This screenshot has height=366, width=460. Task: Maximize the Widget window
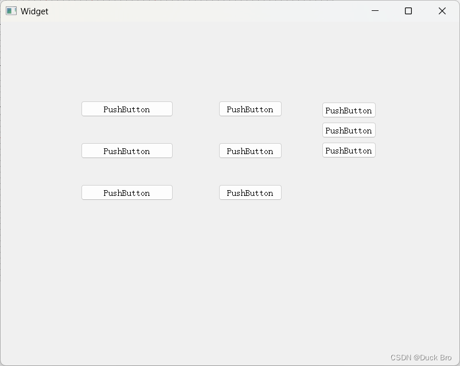(x=407, y=11)
